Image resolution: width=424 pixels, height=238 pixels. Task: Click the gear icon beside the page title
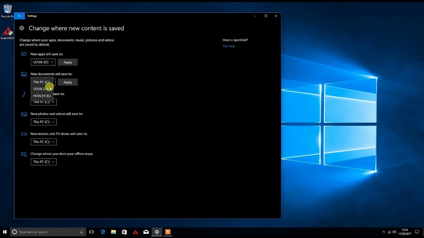tap(22, 28)
